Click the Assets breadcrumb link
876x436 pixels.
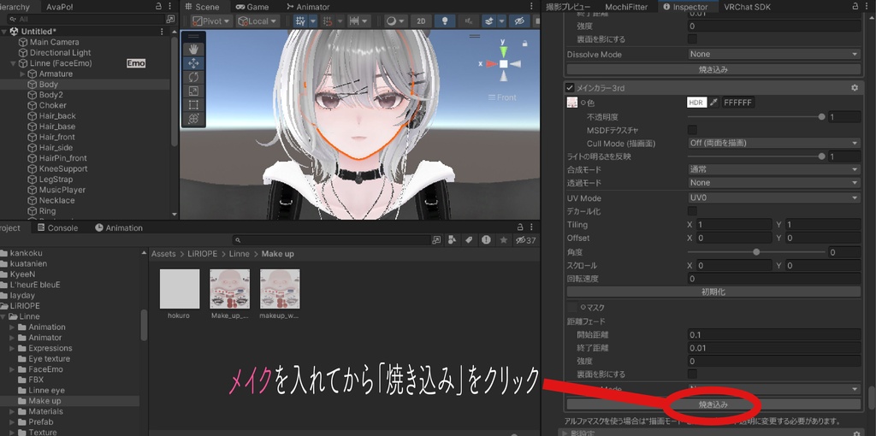tap(163, 253)
